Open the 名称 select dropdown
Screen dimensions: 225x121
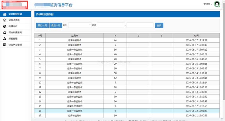80,25
